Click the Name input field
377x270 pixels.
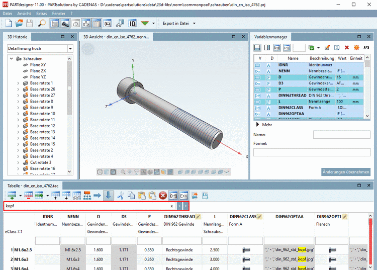pos(342,135)
